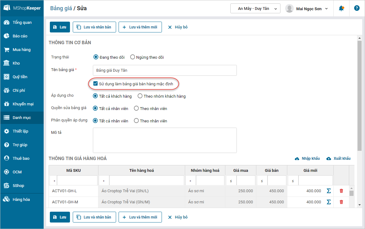Delete the ACTV01-GH-L row with the trash icon
The width and height of the screenshot is (365, 229).
[x=341, y=191]
